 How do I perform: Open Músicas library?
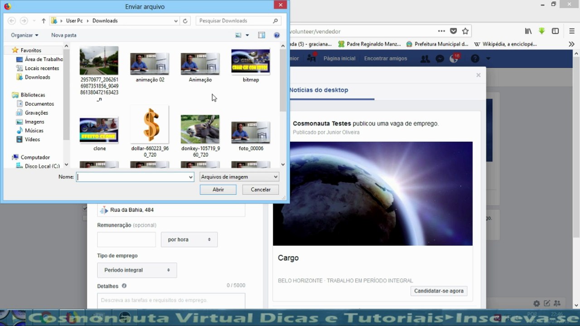click(34, 131)
